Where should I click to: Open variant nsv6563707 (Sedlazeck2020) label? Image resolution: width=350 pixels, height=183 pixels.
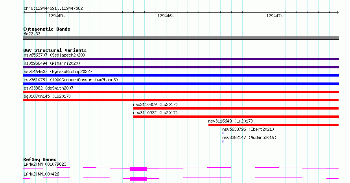point(54,55)
